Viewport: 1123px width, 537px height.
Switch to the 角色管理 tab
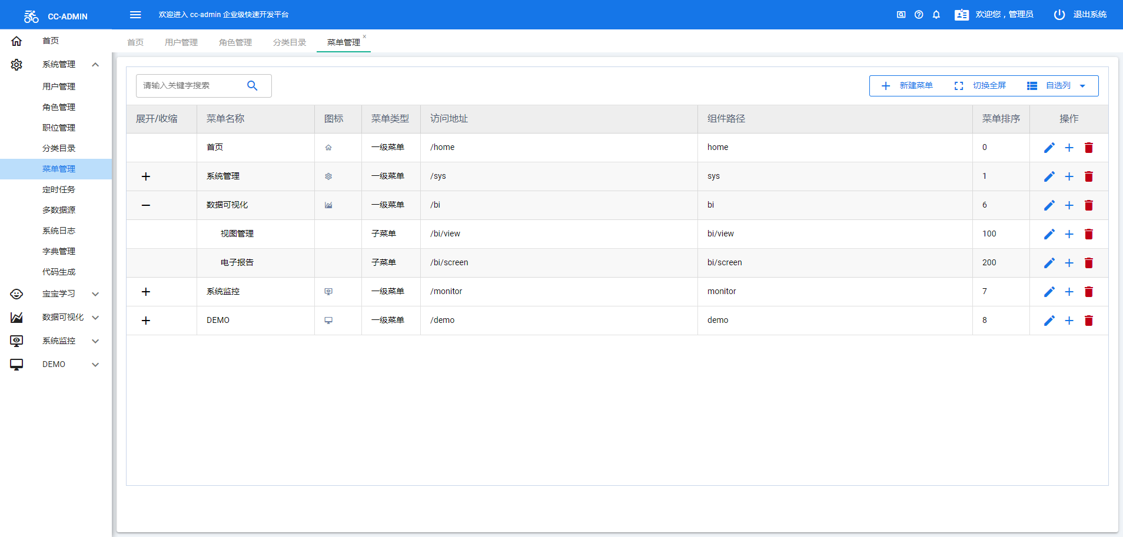pos(235,42)
